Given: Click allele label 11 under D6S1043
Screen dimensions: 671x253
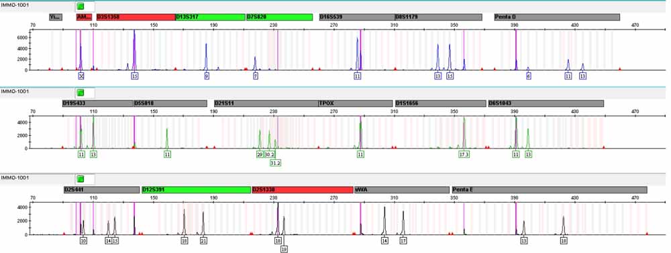Looking at the screenshot, I should click(x=516, y=155).
